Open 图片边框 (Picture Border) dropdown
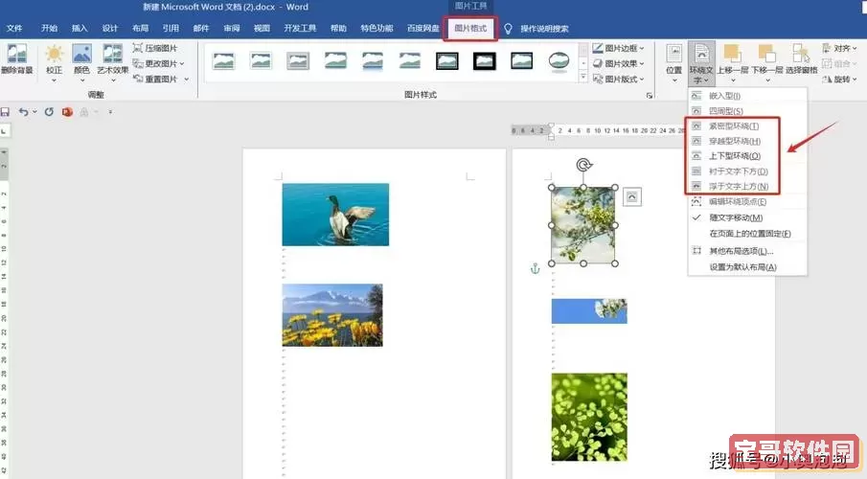Image resolution: width=867 pixels, height=479 pixels. pyautogui.click(x=619, y=48)
